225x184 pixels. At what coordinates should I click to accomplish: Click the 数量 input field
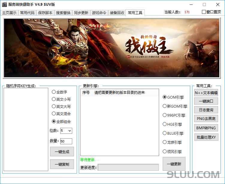coord(66,141)
